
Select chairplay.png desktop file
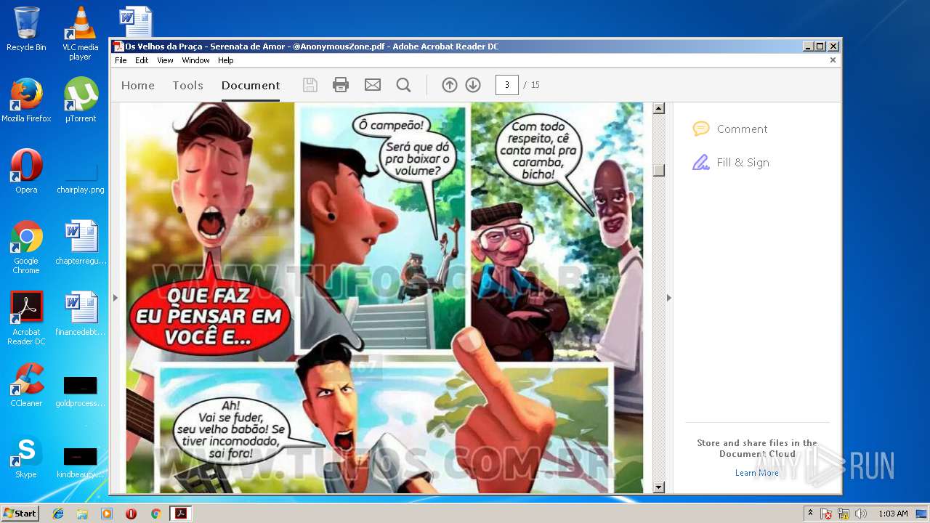tap(80, 178)
